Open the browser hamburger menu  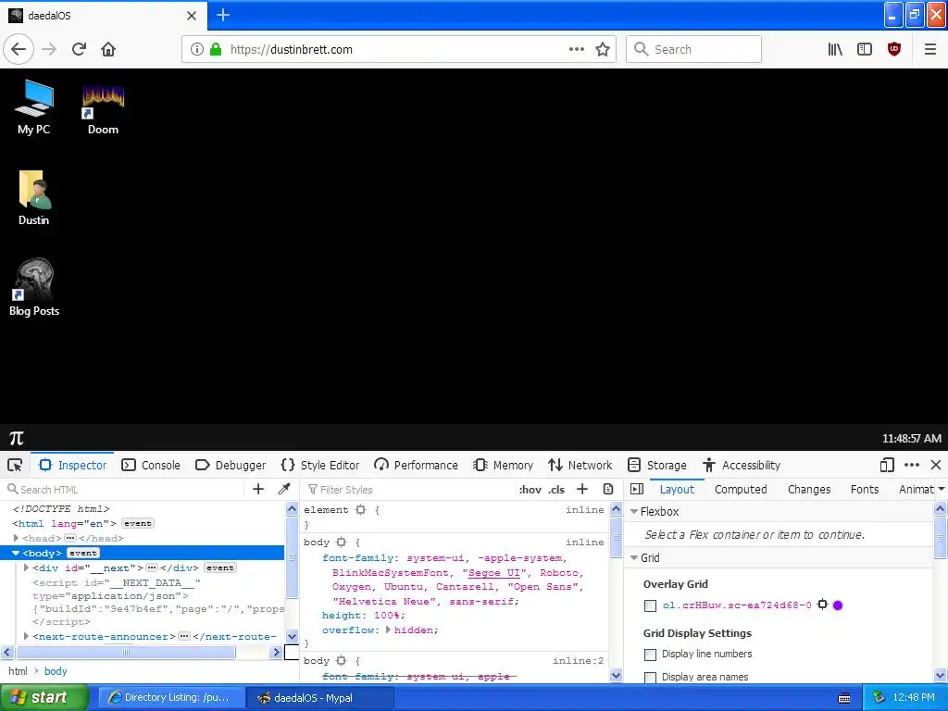tap(929, 49)
